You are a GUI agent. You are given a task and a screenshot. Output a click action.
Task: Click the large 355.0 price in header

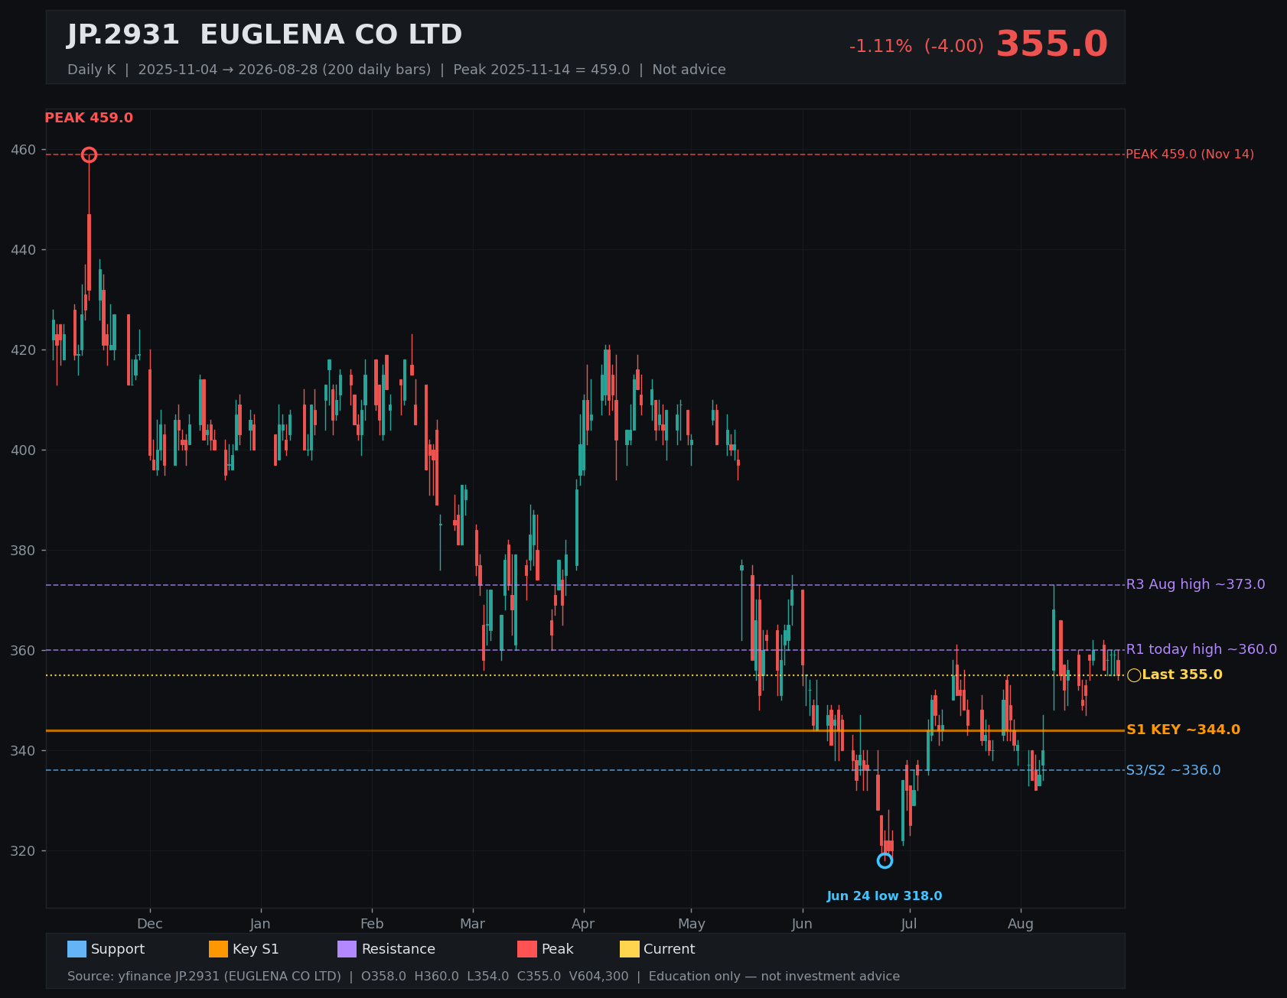tap(1051, 44)
